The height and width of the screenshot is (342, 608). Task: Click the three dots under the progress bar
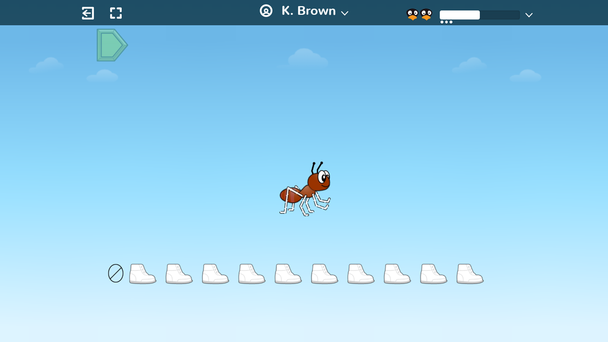tap(446, 22)
